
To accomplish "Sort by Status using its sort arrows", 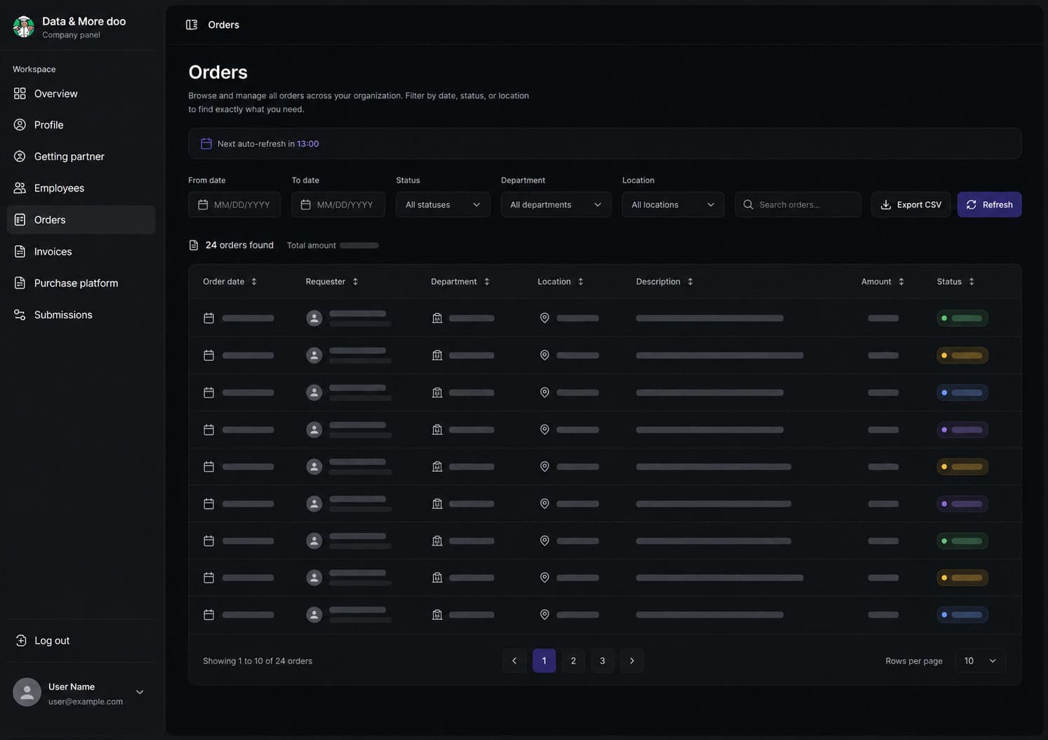I will pos(971,282).
